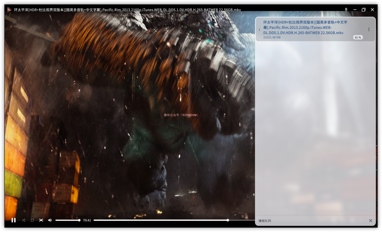This screenshot has height=232, width=382.
Task: Open more options for the queue item
Action: point(369,29)
